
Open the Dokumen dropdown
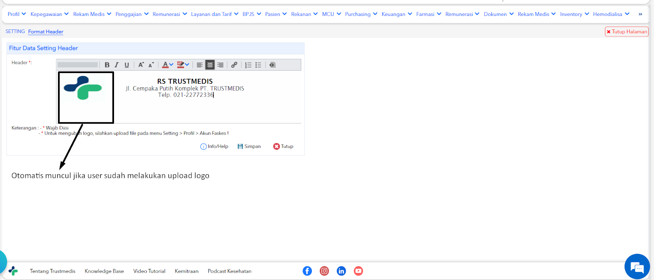click(499, 14)
